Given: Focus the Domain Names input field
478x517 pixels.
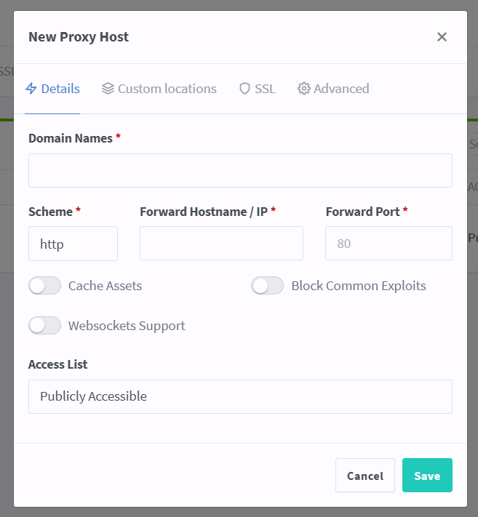Looking at the screenshot, I should click(240, 171).
